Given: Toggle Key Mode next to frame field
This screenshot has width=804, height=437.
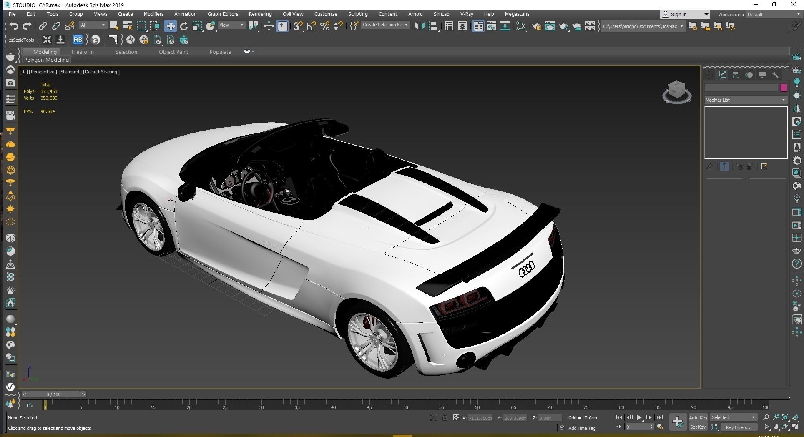Looking at the screenshot, I should pyautogui.click(x=619, y=427).
